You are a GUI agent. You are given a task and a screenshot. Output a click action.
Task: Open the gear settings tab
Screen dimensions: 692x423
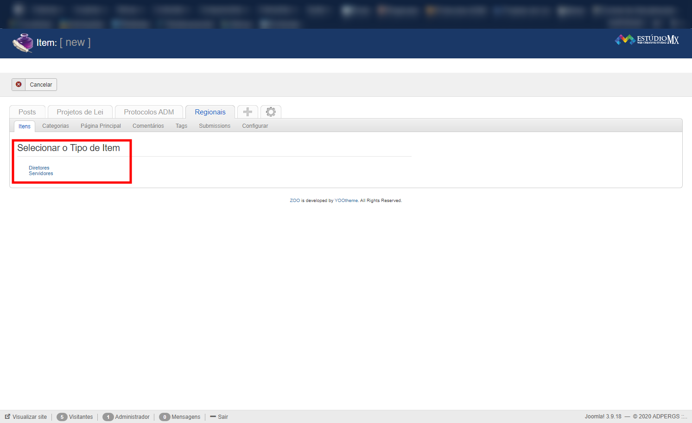(271, 112)
